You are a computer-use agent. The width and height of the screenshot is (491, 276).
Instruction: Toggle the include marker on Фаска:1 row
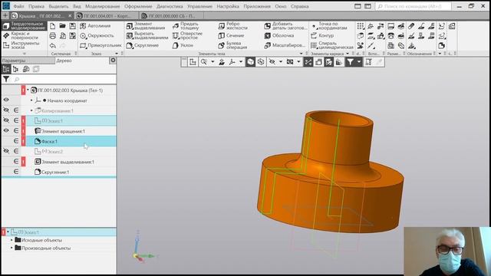coord(15,141)
